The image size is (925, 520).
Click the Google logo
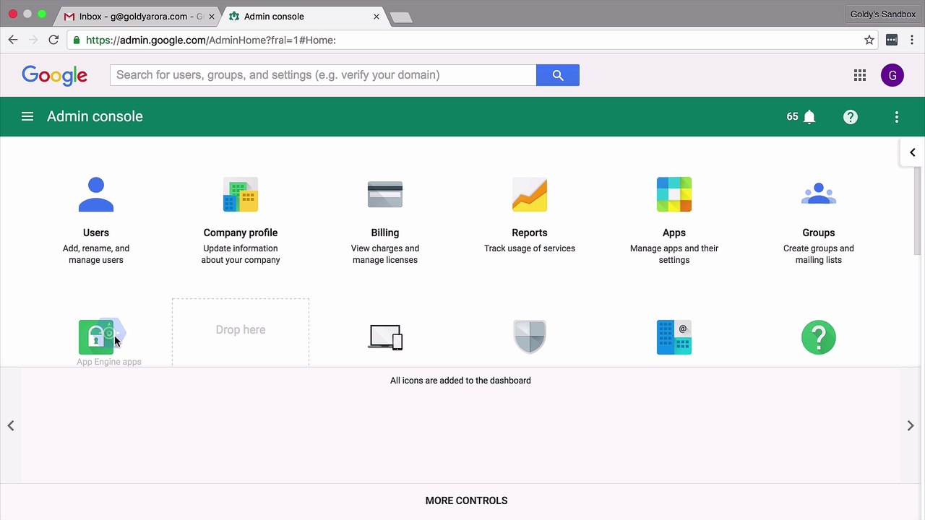(55, 76)
